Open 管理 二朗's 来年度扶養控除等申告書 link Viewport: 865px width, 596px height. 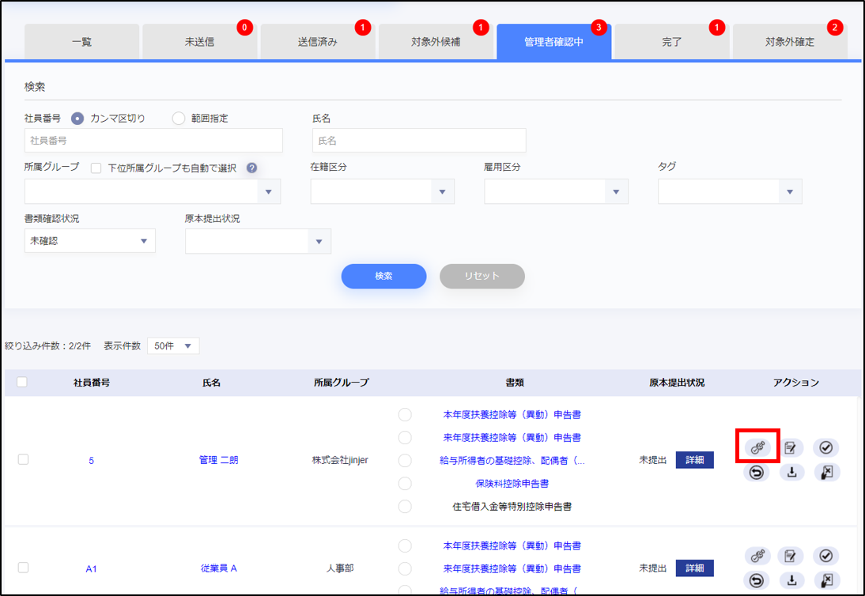[512, 437]
